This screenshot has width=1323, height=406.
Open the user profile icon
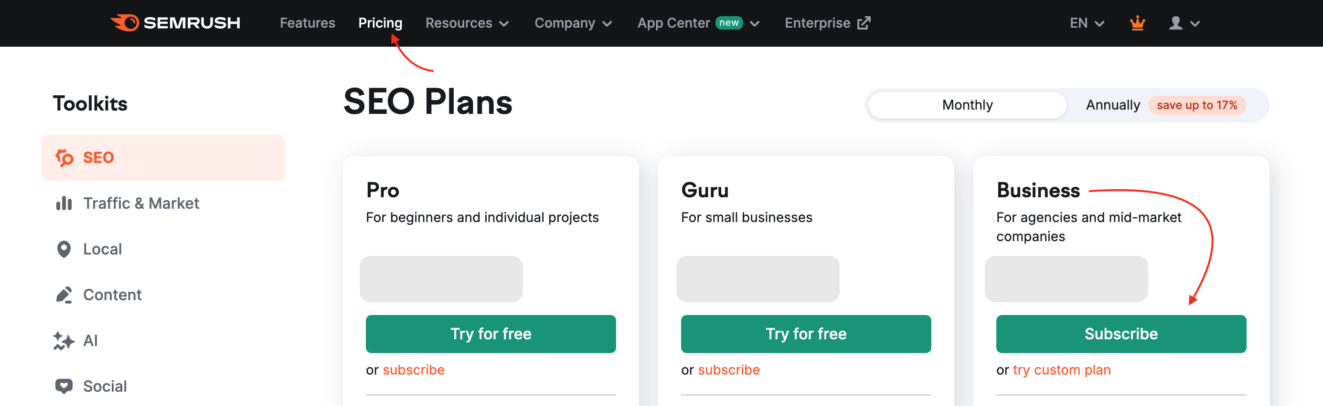[1177, 23]
